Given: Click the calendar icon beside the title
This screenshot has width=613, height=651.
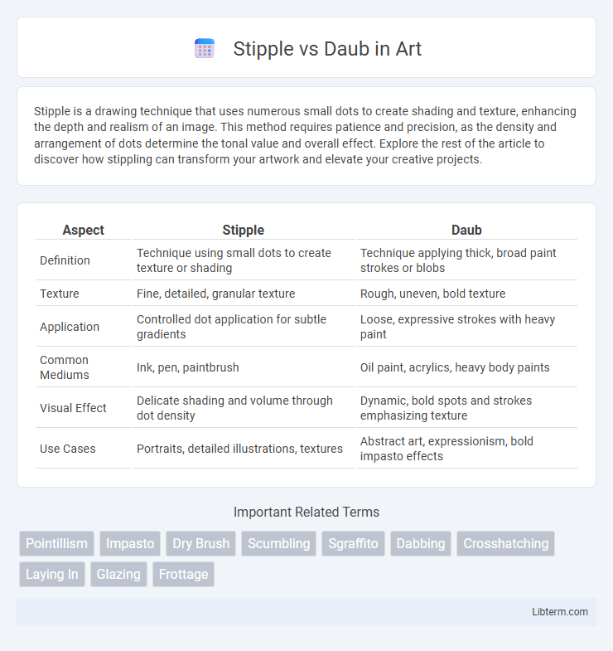Looking at the screenshot, I should point(205,49).
